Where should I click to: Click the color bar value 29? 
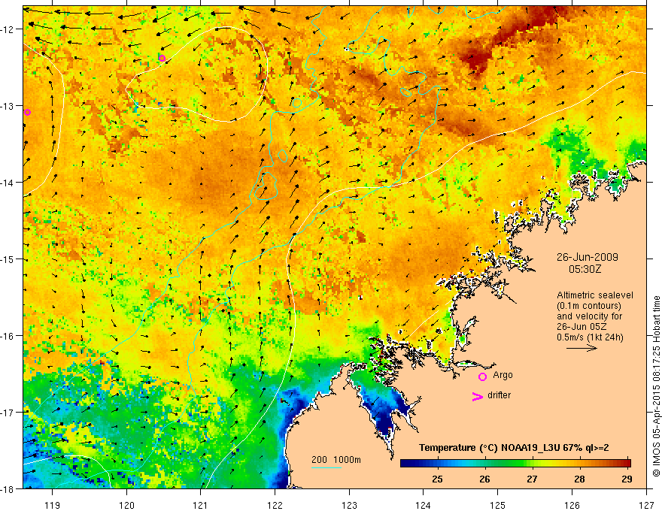click(627, 479)
